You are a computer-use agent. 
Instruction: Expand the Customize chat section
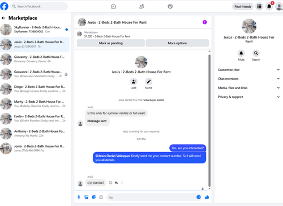click(x=249, y=70)
